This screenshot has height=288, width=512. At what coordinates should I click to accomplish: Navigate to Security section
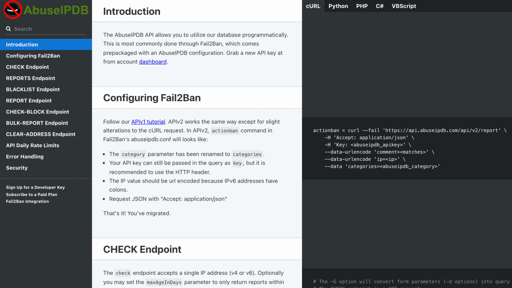(x=46, y=168)
